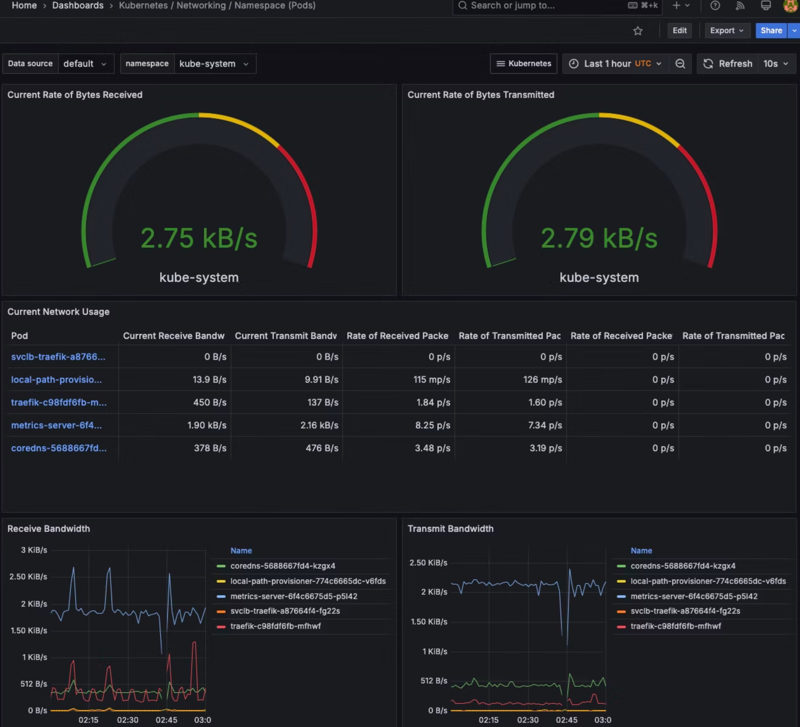Screen dimensions: 800x727
Task: Star this dashboard as favorite
Action: coord(638,31)
